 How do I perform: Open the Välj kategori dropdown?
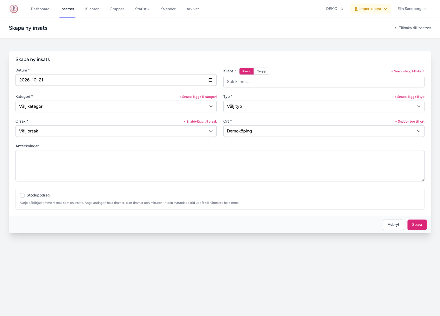(116, 106)
